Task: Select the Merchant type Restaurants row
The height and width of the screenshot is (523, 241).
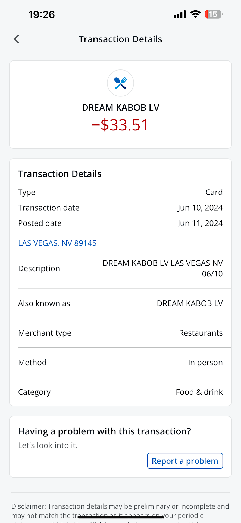Action: click(x=120, y=333)
